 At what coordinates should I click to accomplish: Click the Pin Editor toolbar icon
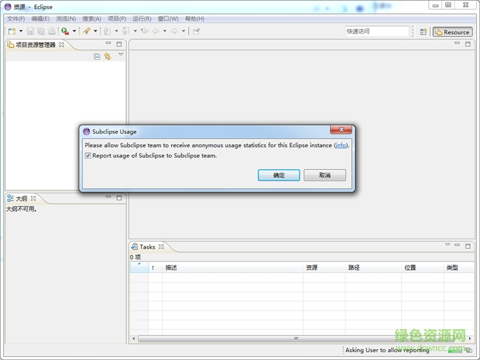click(x=196, y=31)
